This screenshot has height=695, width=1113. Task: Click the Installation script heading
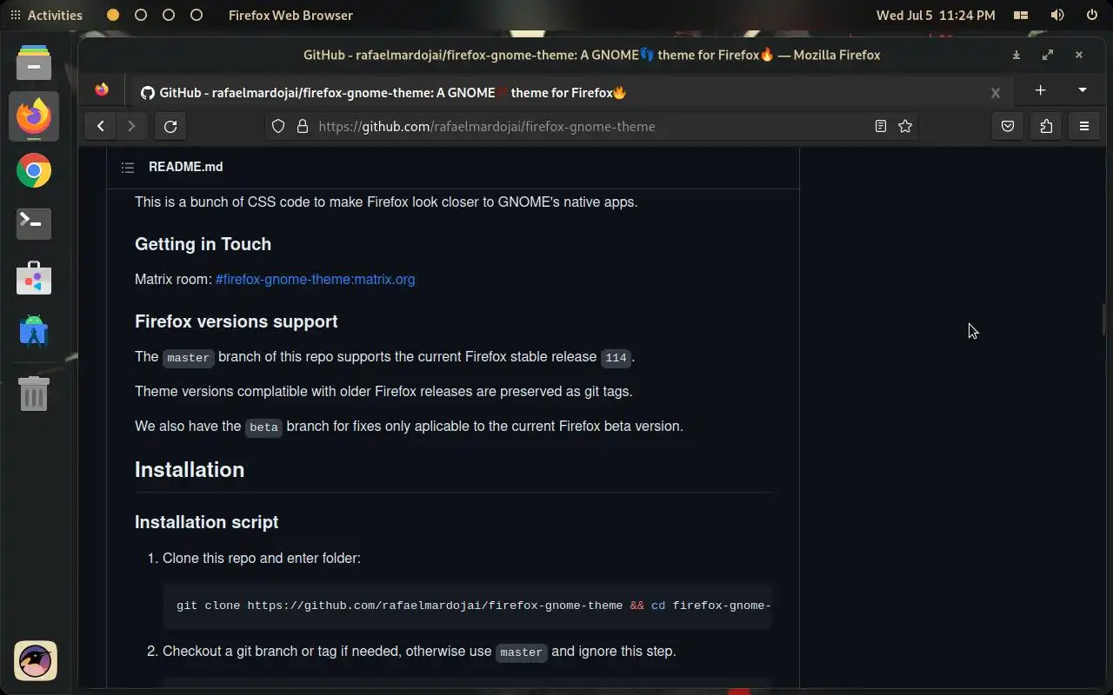click(x=206, y=522)
